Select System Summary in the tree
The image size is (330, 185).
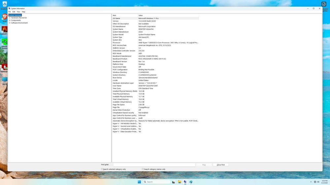coord(15,15)
